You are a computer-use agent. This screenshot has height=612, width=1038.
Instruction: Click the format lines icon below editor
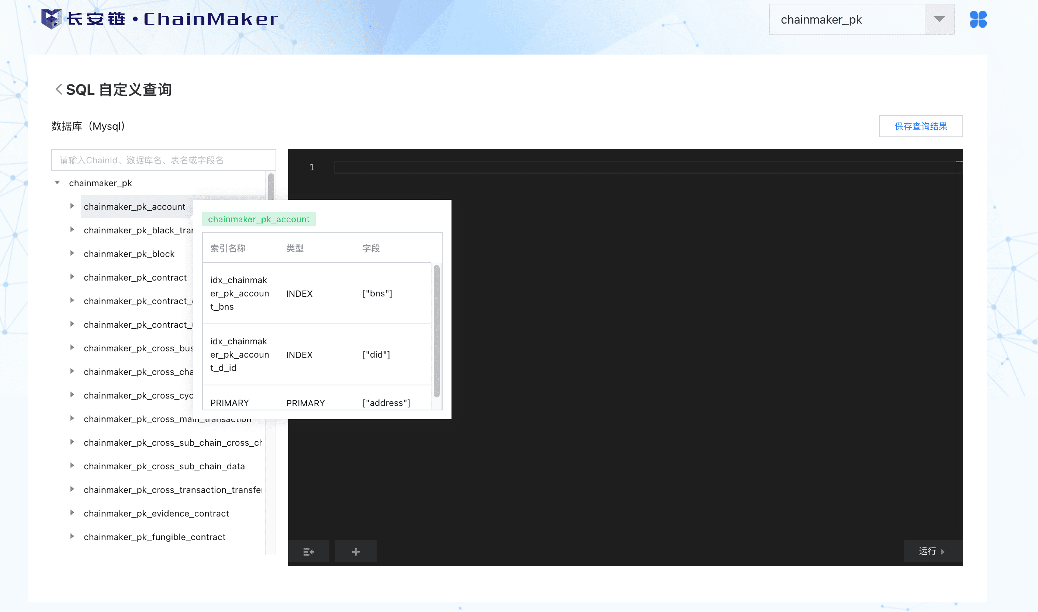coord(309,552)
